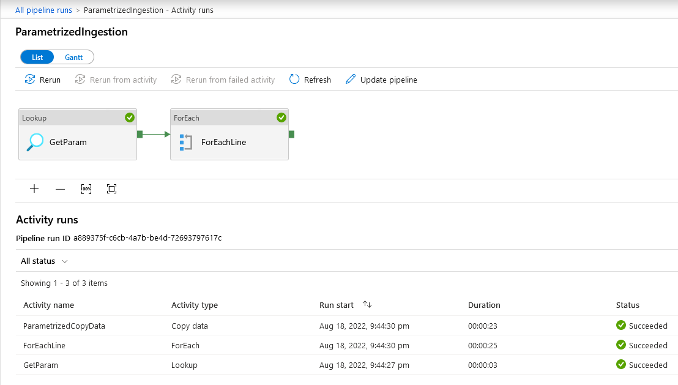The width and height of the screenshot is (678, 385).
Task: Open the All status filter dropdown
Action: point(44,261)
